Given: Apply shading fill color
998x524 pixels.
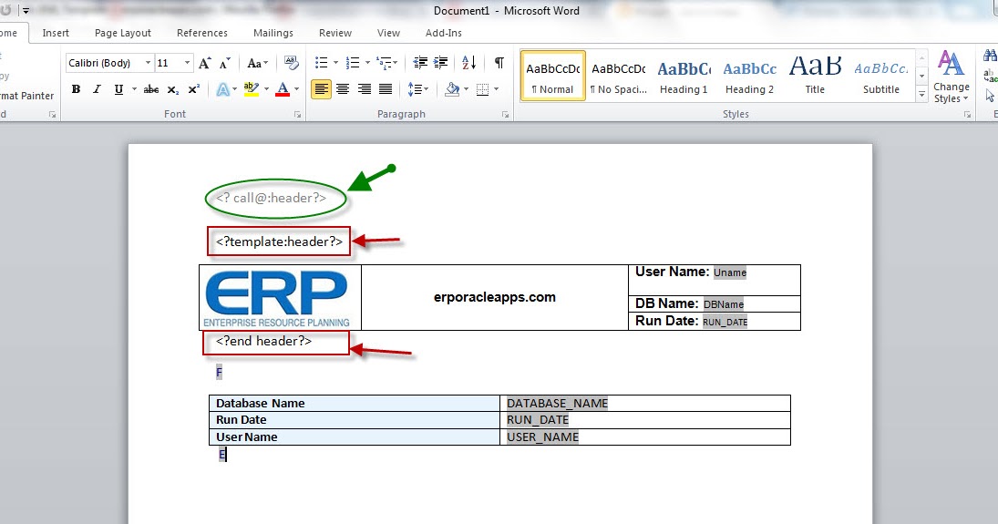Looking at the screenshot, I should (x=452, y=90).
